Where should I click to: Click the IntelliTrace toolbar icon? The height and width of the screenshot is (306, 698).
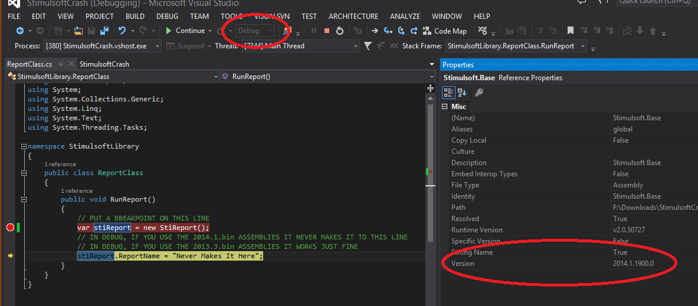pos(483,31)
